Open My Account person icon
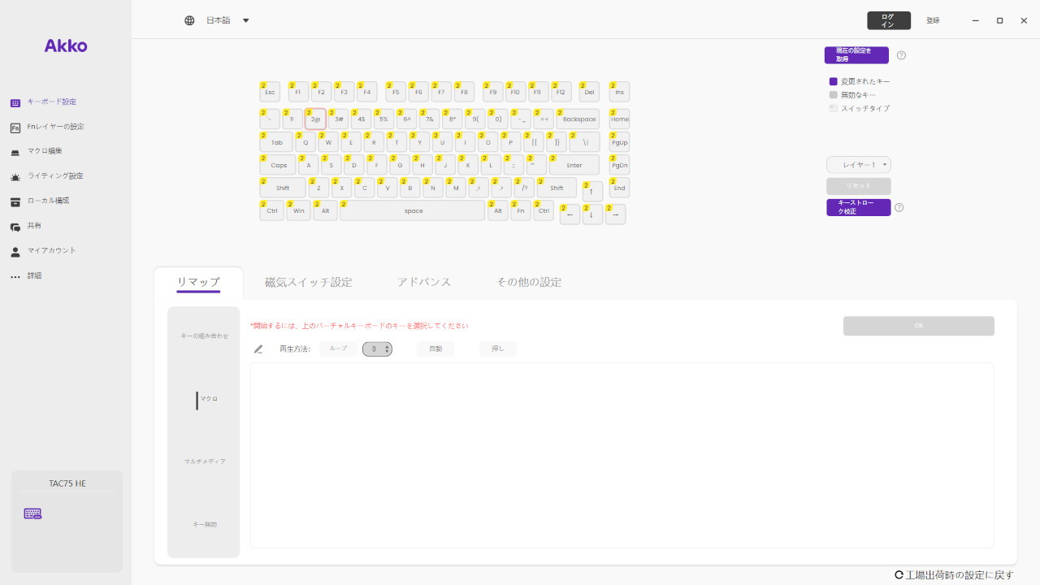 (15, 252)
